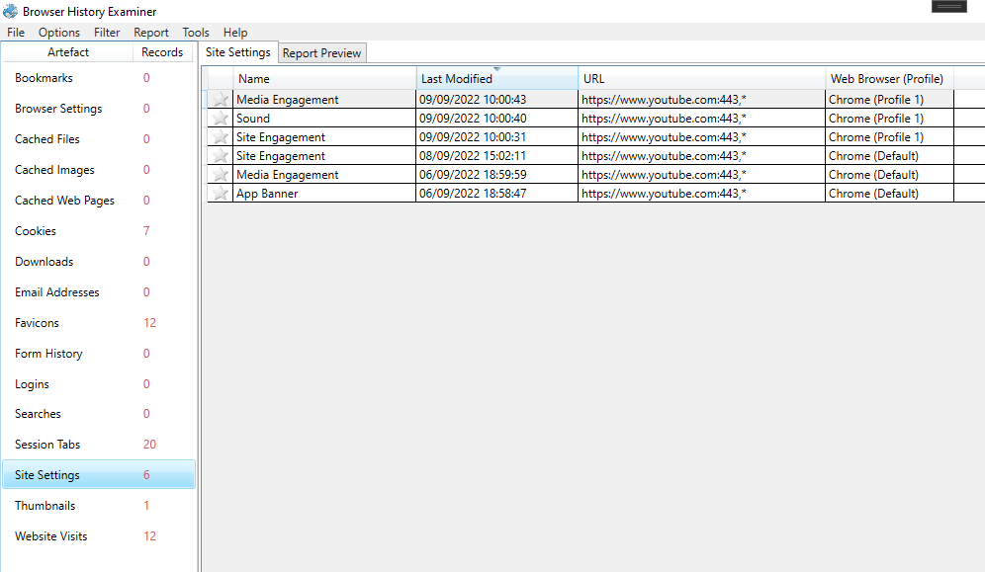Select the Website Visits artefact
The width and height of the screenshot is (985, 572).
[x=50, y=535]
